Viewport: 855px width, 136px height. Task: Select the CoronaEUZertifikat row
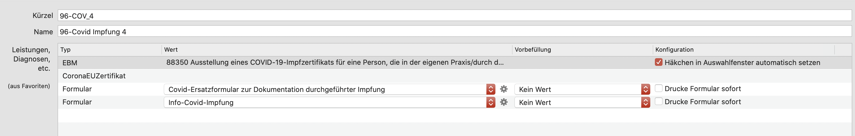(455, 76)
